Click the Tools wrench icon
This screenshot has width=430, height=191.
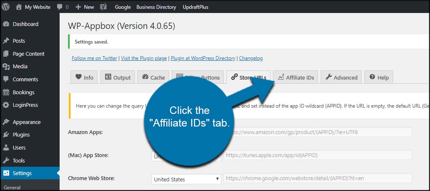click(6, 160)
